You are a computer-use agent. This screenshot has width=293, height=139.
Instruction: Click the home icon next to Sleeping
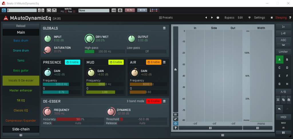tap(272, 18)
